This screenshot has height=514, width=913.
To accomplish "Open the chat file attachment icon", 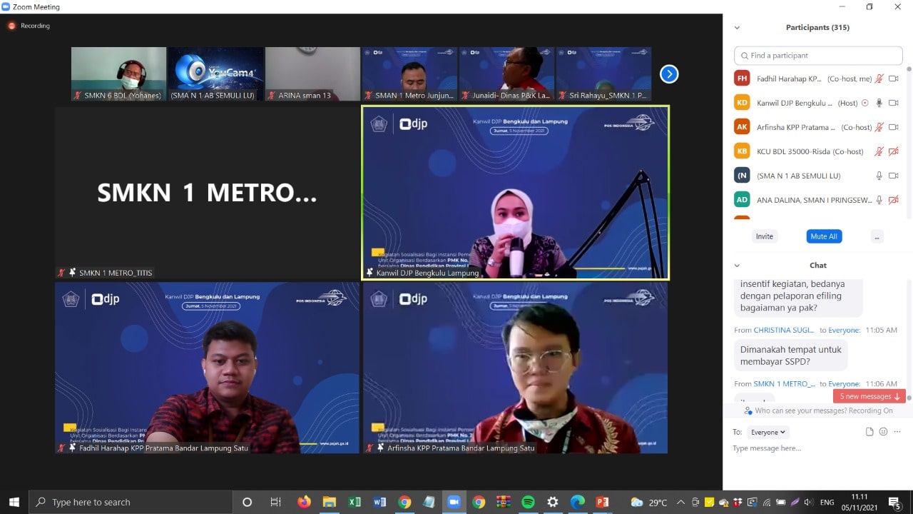I will pos(869,432).
